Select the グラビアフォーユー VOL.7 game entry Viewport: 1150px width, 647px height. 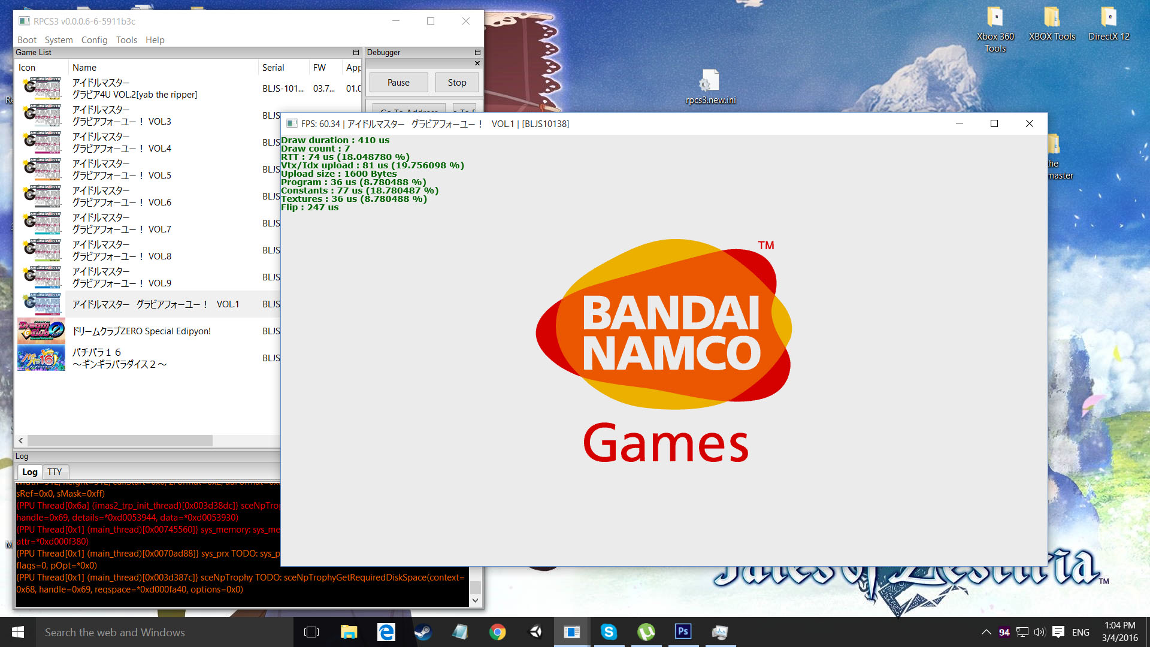(122, 223)
